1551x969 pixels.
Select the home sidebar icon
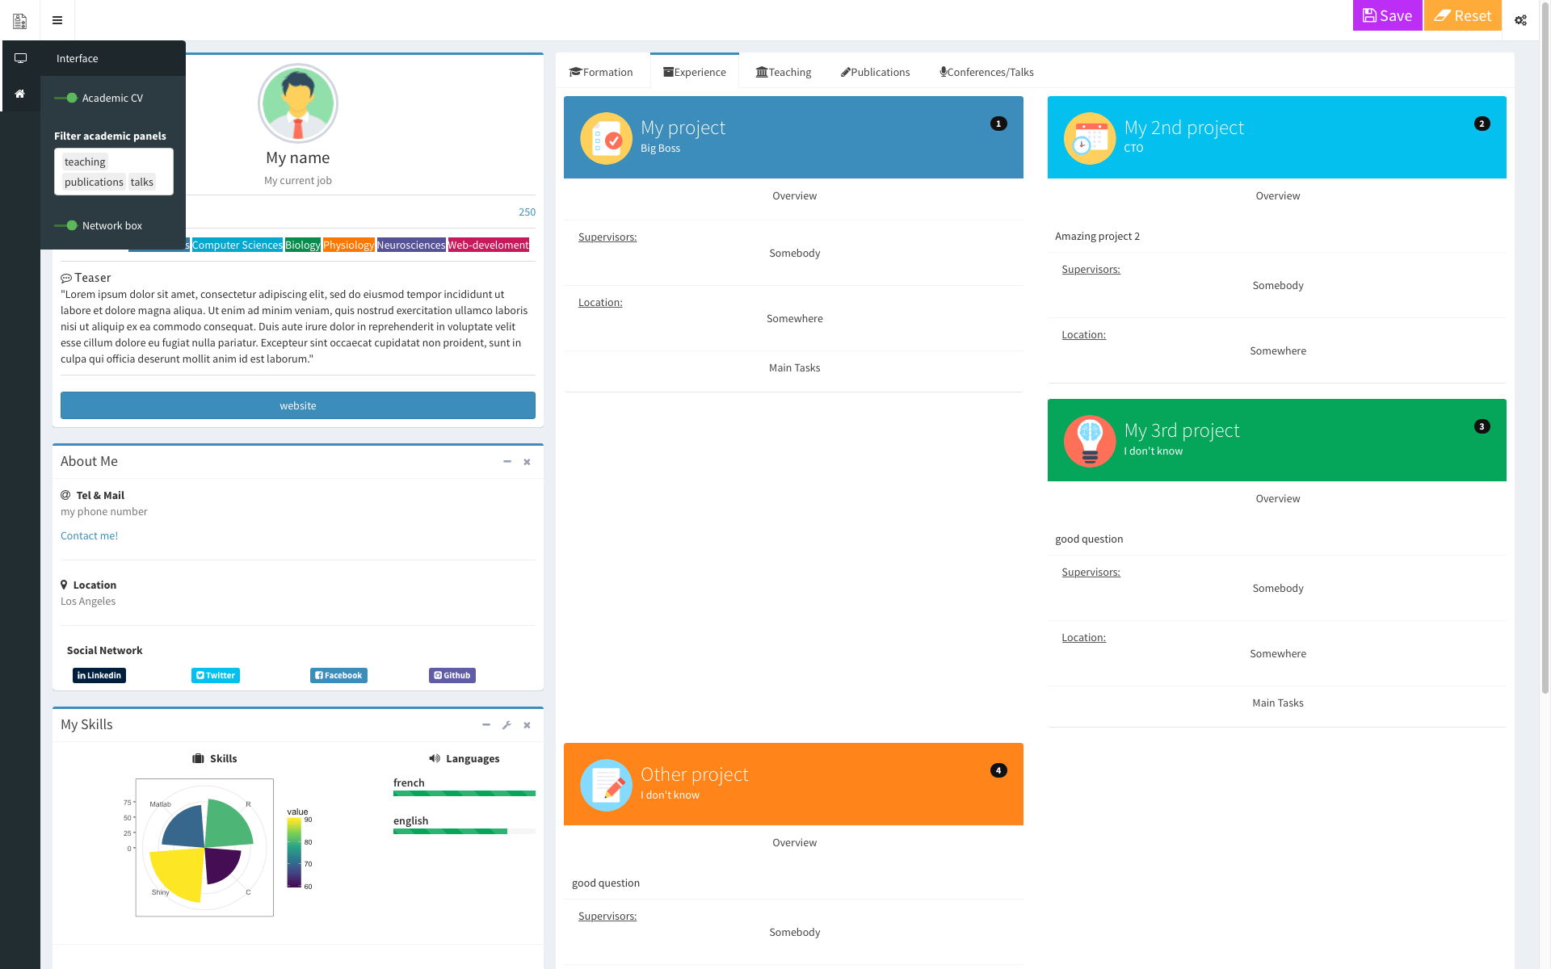coord(20,94)
